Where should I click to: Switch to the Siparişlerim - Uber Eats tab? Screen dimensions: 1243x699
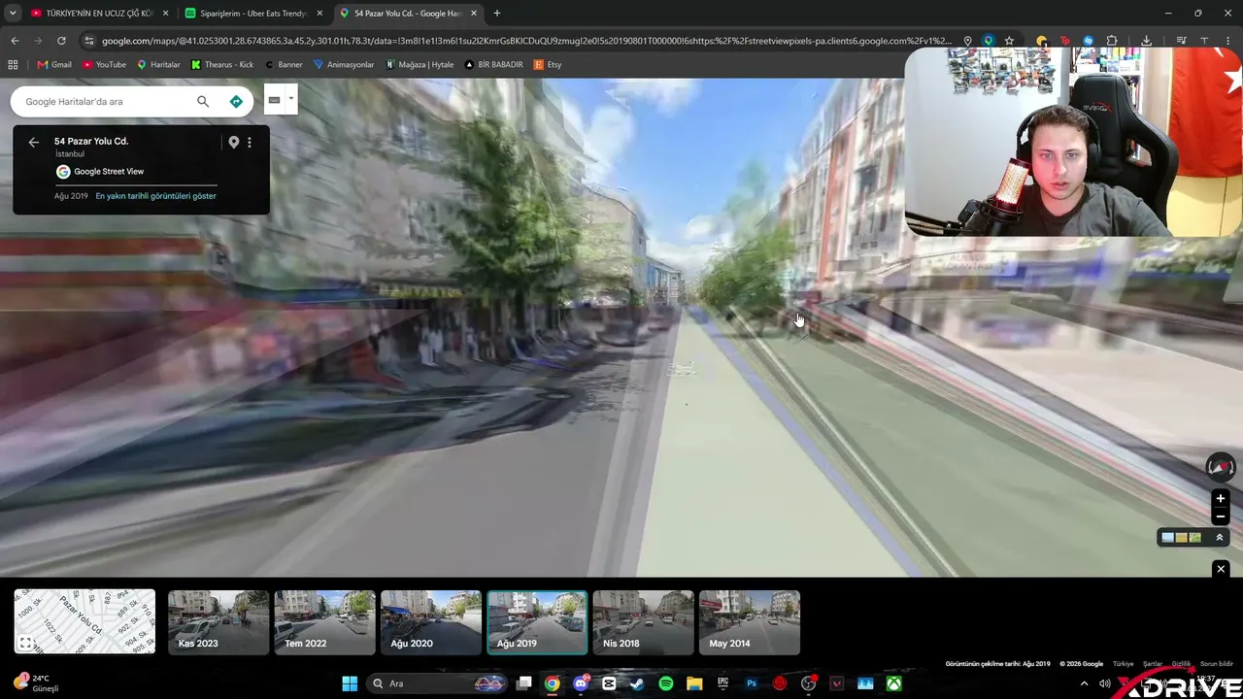(252, 14)
